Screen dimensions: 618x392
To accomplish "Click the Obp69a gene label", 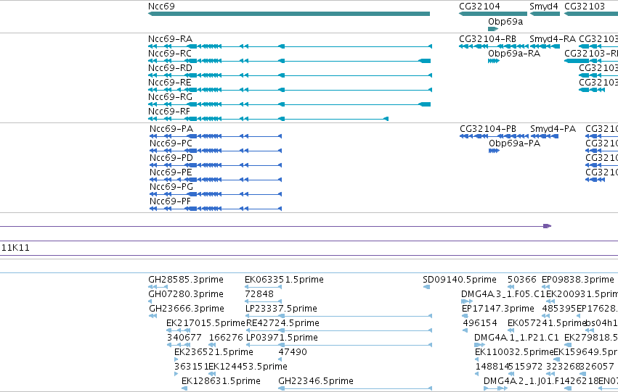I will pyautogui.click(x=505, y=22).
